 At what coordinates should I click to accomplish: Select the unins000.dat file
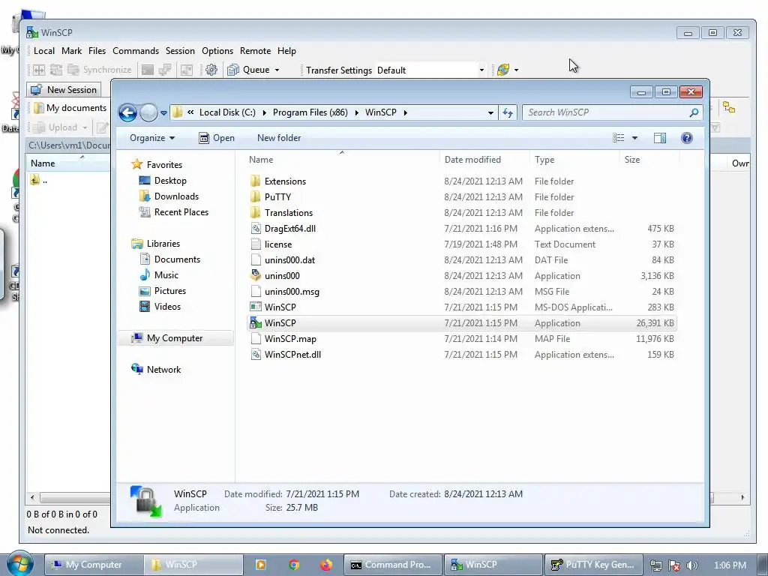click(x=289, y=260)
